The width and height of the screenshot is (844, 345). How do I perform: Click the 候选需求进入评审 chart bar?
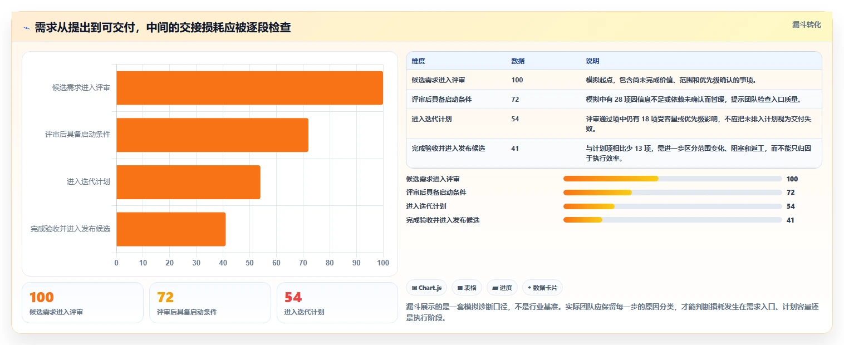click(249, 88)
